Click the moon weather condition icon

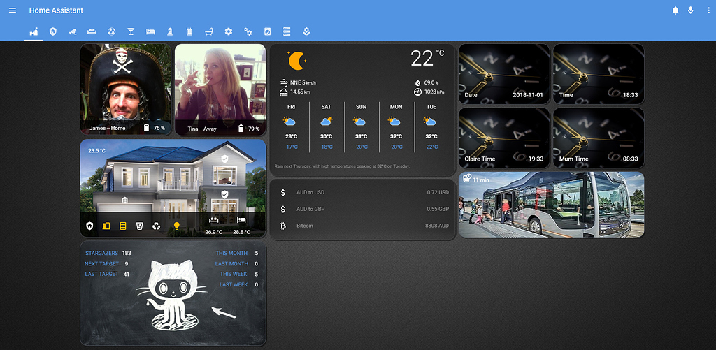296,61
